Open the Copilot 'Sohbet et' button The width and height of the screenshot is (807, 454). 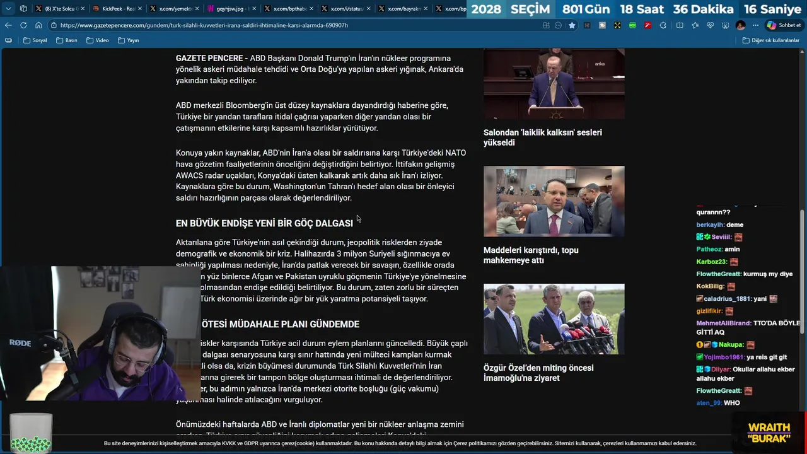point(784,25)
